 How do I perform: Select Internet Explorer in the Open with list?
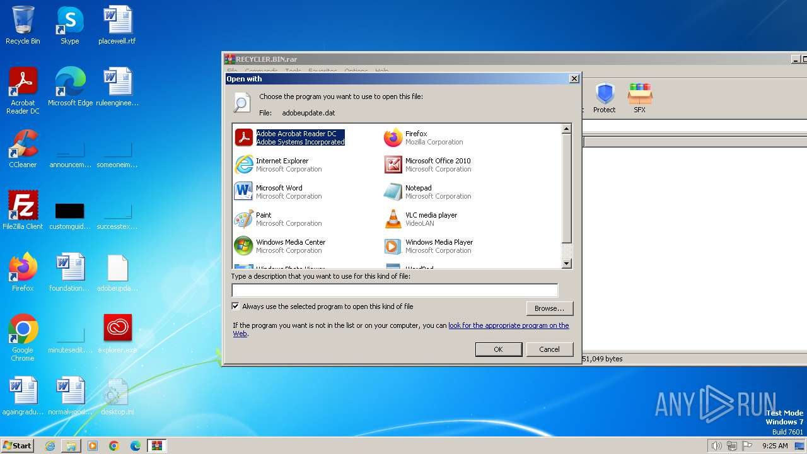coord(278,165)
